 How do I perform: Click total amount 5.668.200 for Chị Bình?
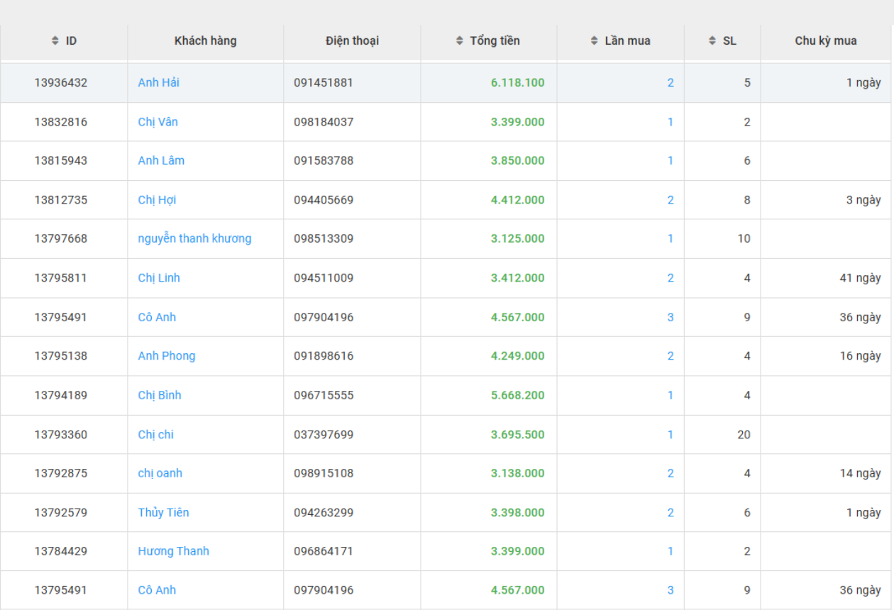(x=517, y=395)
